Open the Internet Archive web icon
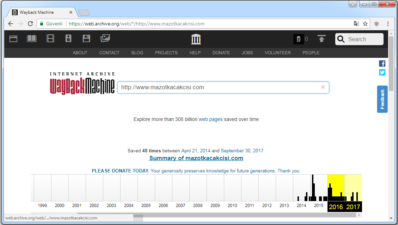 click(13, 39)
